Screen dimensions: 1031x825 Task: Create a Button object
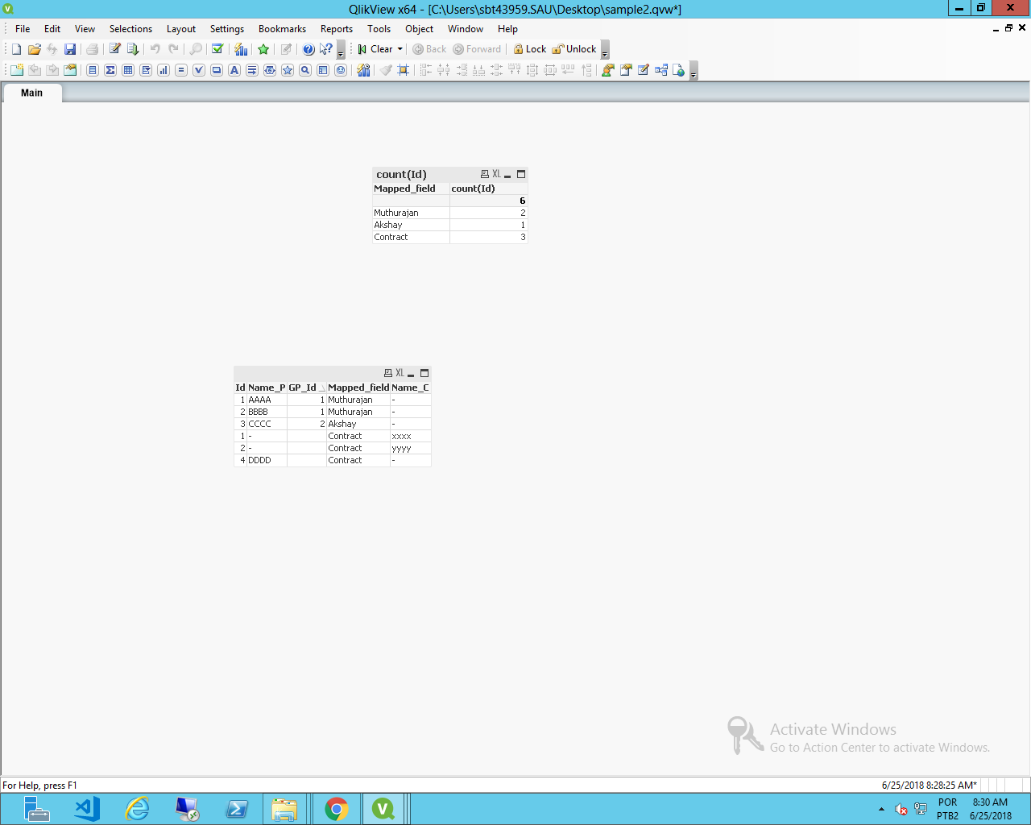[217, 70]
